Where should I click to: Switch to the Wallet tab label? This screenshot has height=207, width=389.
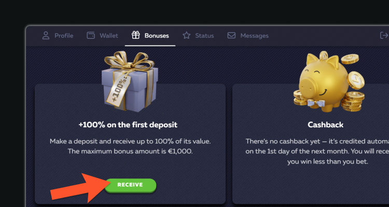109,36
